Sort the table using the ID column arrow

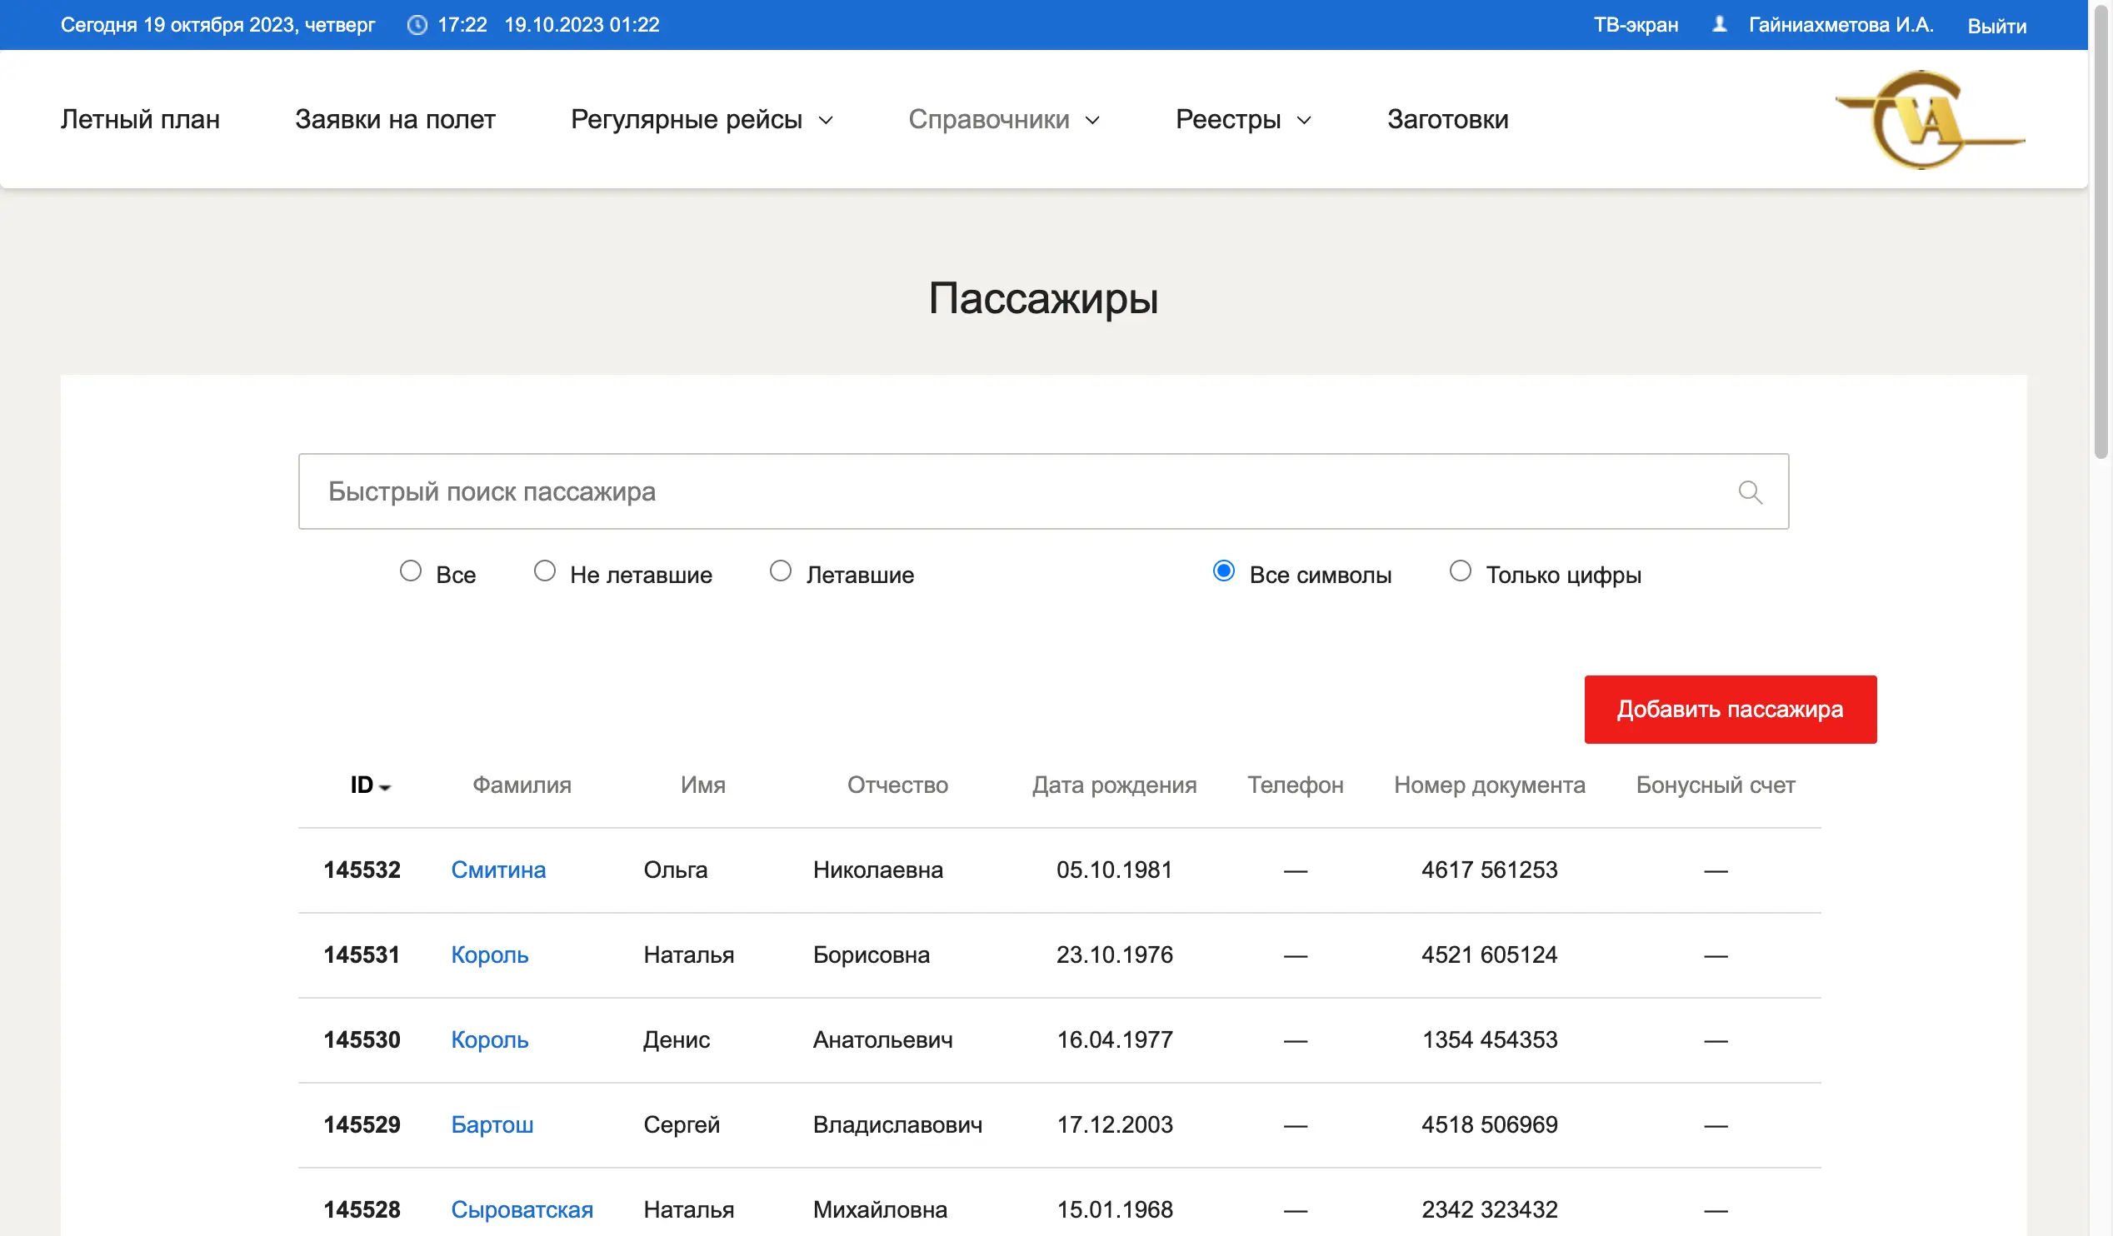point(387,788)
